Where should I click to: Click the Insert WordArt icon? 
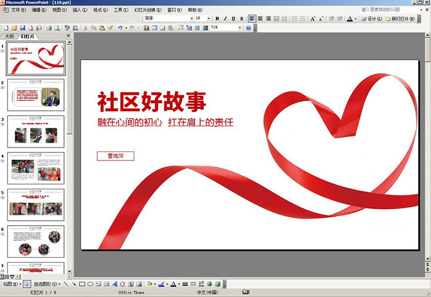click(115, 284)
